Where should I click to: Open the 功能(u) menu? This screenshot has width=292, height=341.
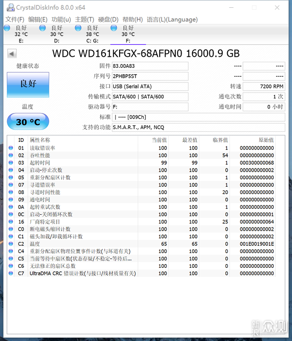[61, 20]
